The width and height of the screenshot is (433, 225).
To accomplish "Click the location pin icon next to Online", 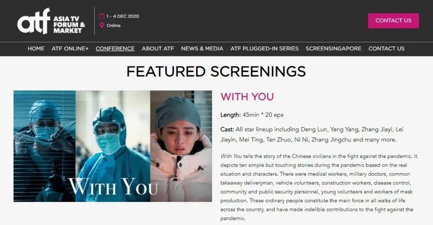I will (x=102, y=25).
